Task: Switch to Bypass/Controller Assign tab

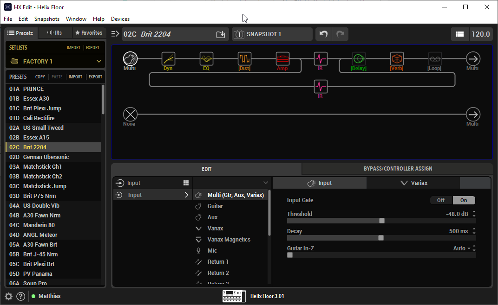Action: 397,169
